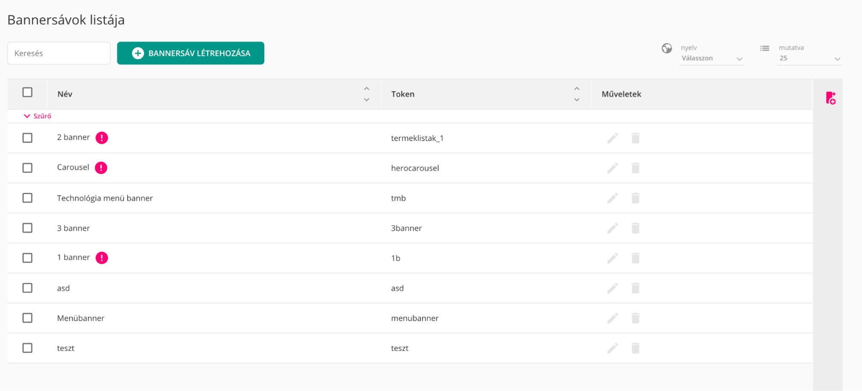The width and height of the screenshot is (862, 391).
Task: Click trash icon for 3 banner
Action: [x=635, y=228]
